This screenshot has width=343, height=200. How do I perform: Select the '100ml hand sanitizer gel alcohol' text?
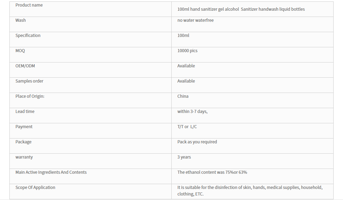point(208,9)
